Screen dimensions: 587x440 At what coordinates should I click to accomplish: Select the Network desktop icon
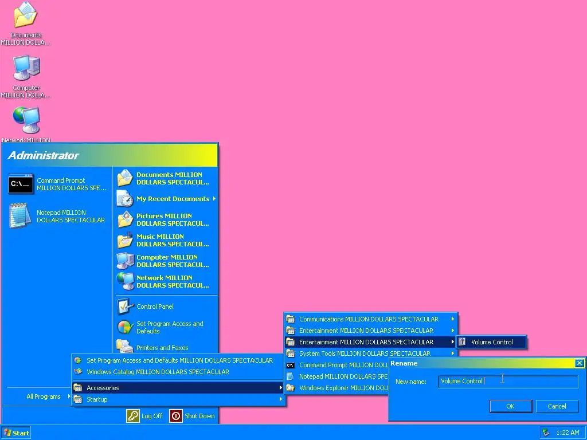pyautogui.click(x=26, y=120)
